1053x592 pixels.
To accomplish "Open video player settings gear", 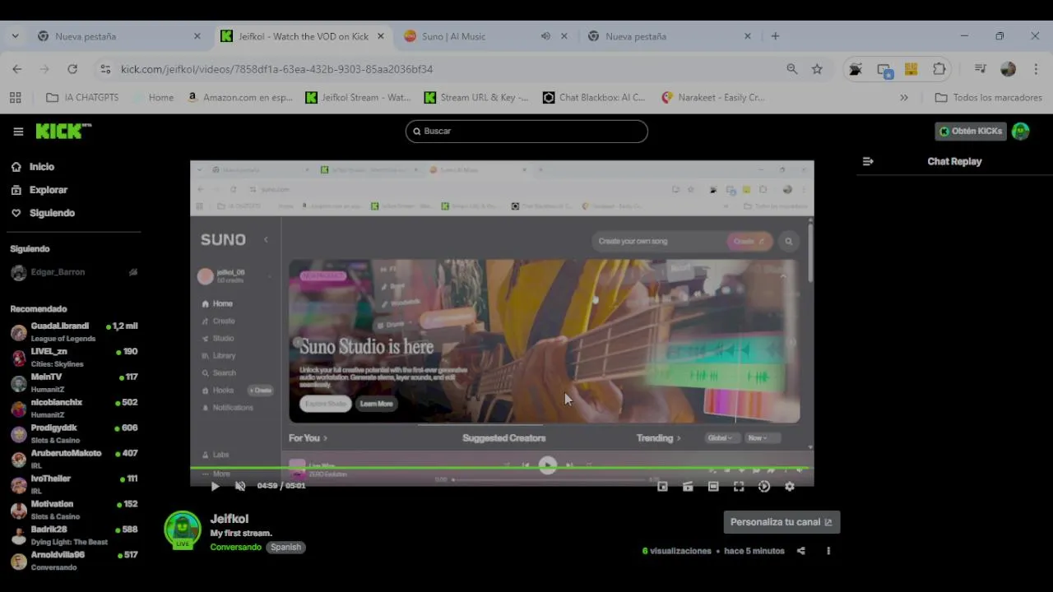I will point(790,487).
